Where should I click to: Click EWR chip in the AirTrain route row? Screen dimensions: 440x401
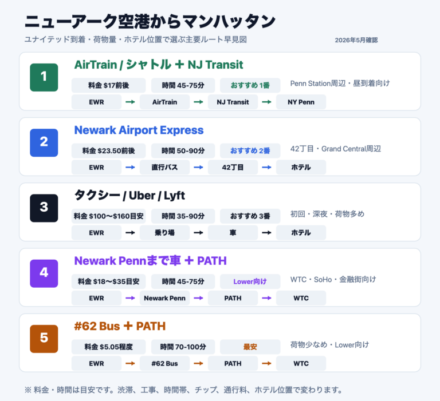click(96, 102)
